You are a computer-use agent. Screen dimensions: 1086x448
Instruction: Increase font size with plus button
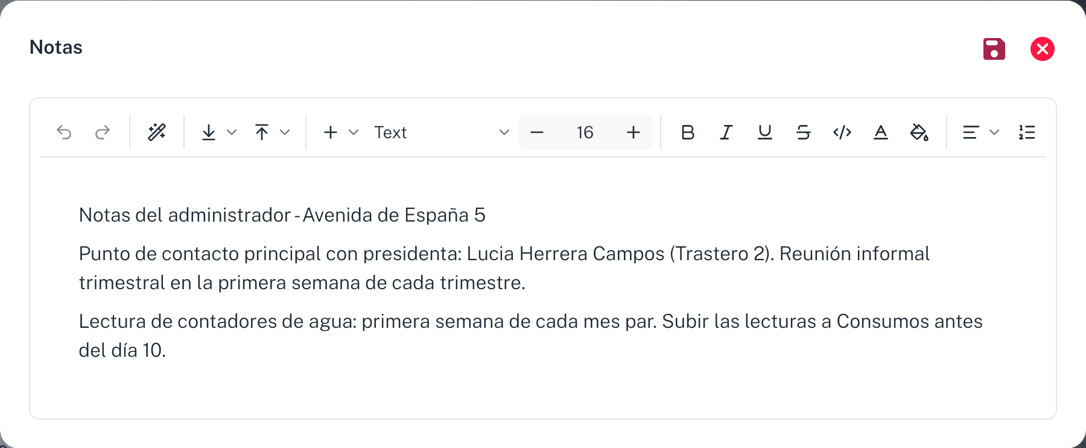pos(634,132)
